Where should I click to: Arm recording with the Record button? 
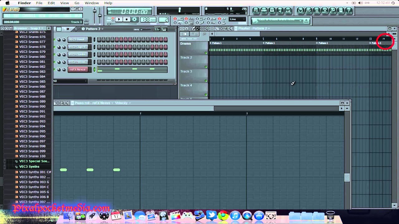click(134, 19)
